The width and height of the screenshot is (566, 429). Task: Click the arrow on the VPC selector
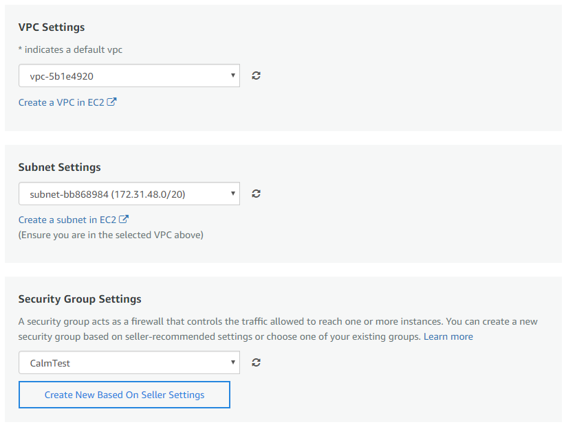pyautogui.click(x=233, y=76)
